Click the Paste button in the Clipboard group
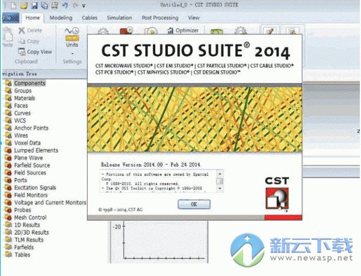The height and width of the screenshot is (276, 361). tap(8, 37)
